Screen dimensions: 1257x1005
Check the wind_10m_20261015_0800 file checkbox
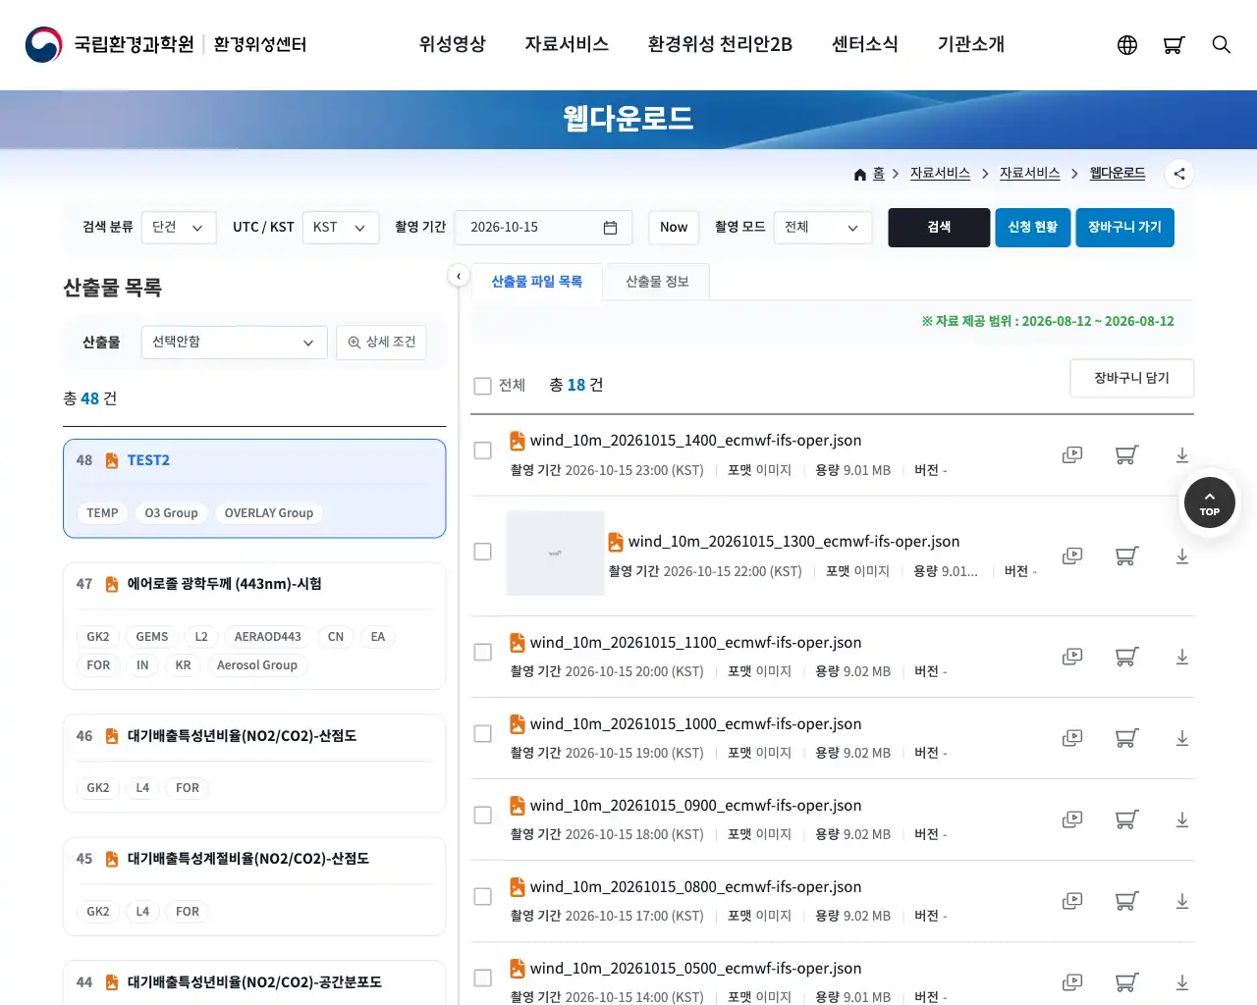pyautogui.click(x=482, y=896)
